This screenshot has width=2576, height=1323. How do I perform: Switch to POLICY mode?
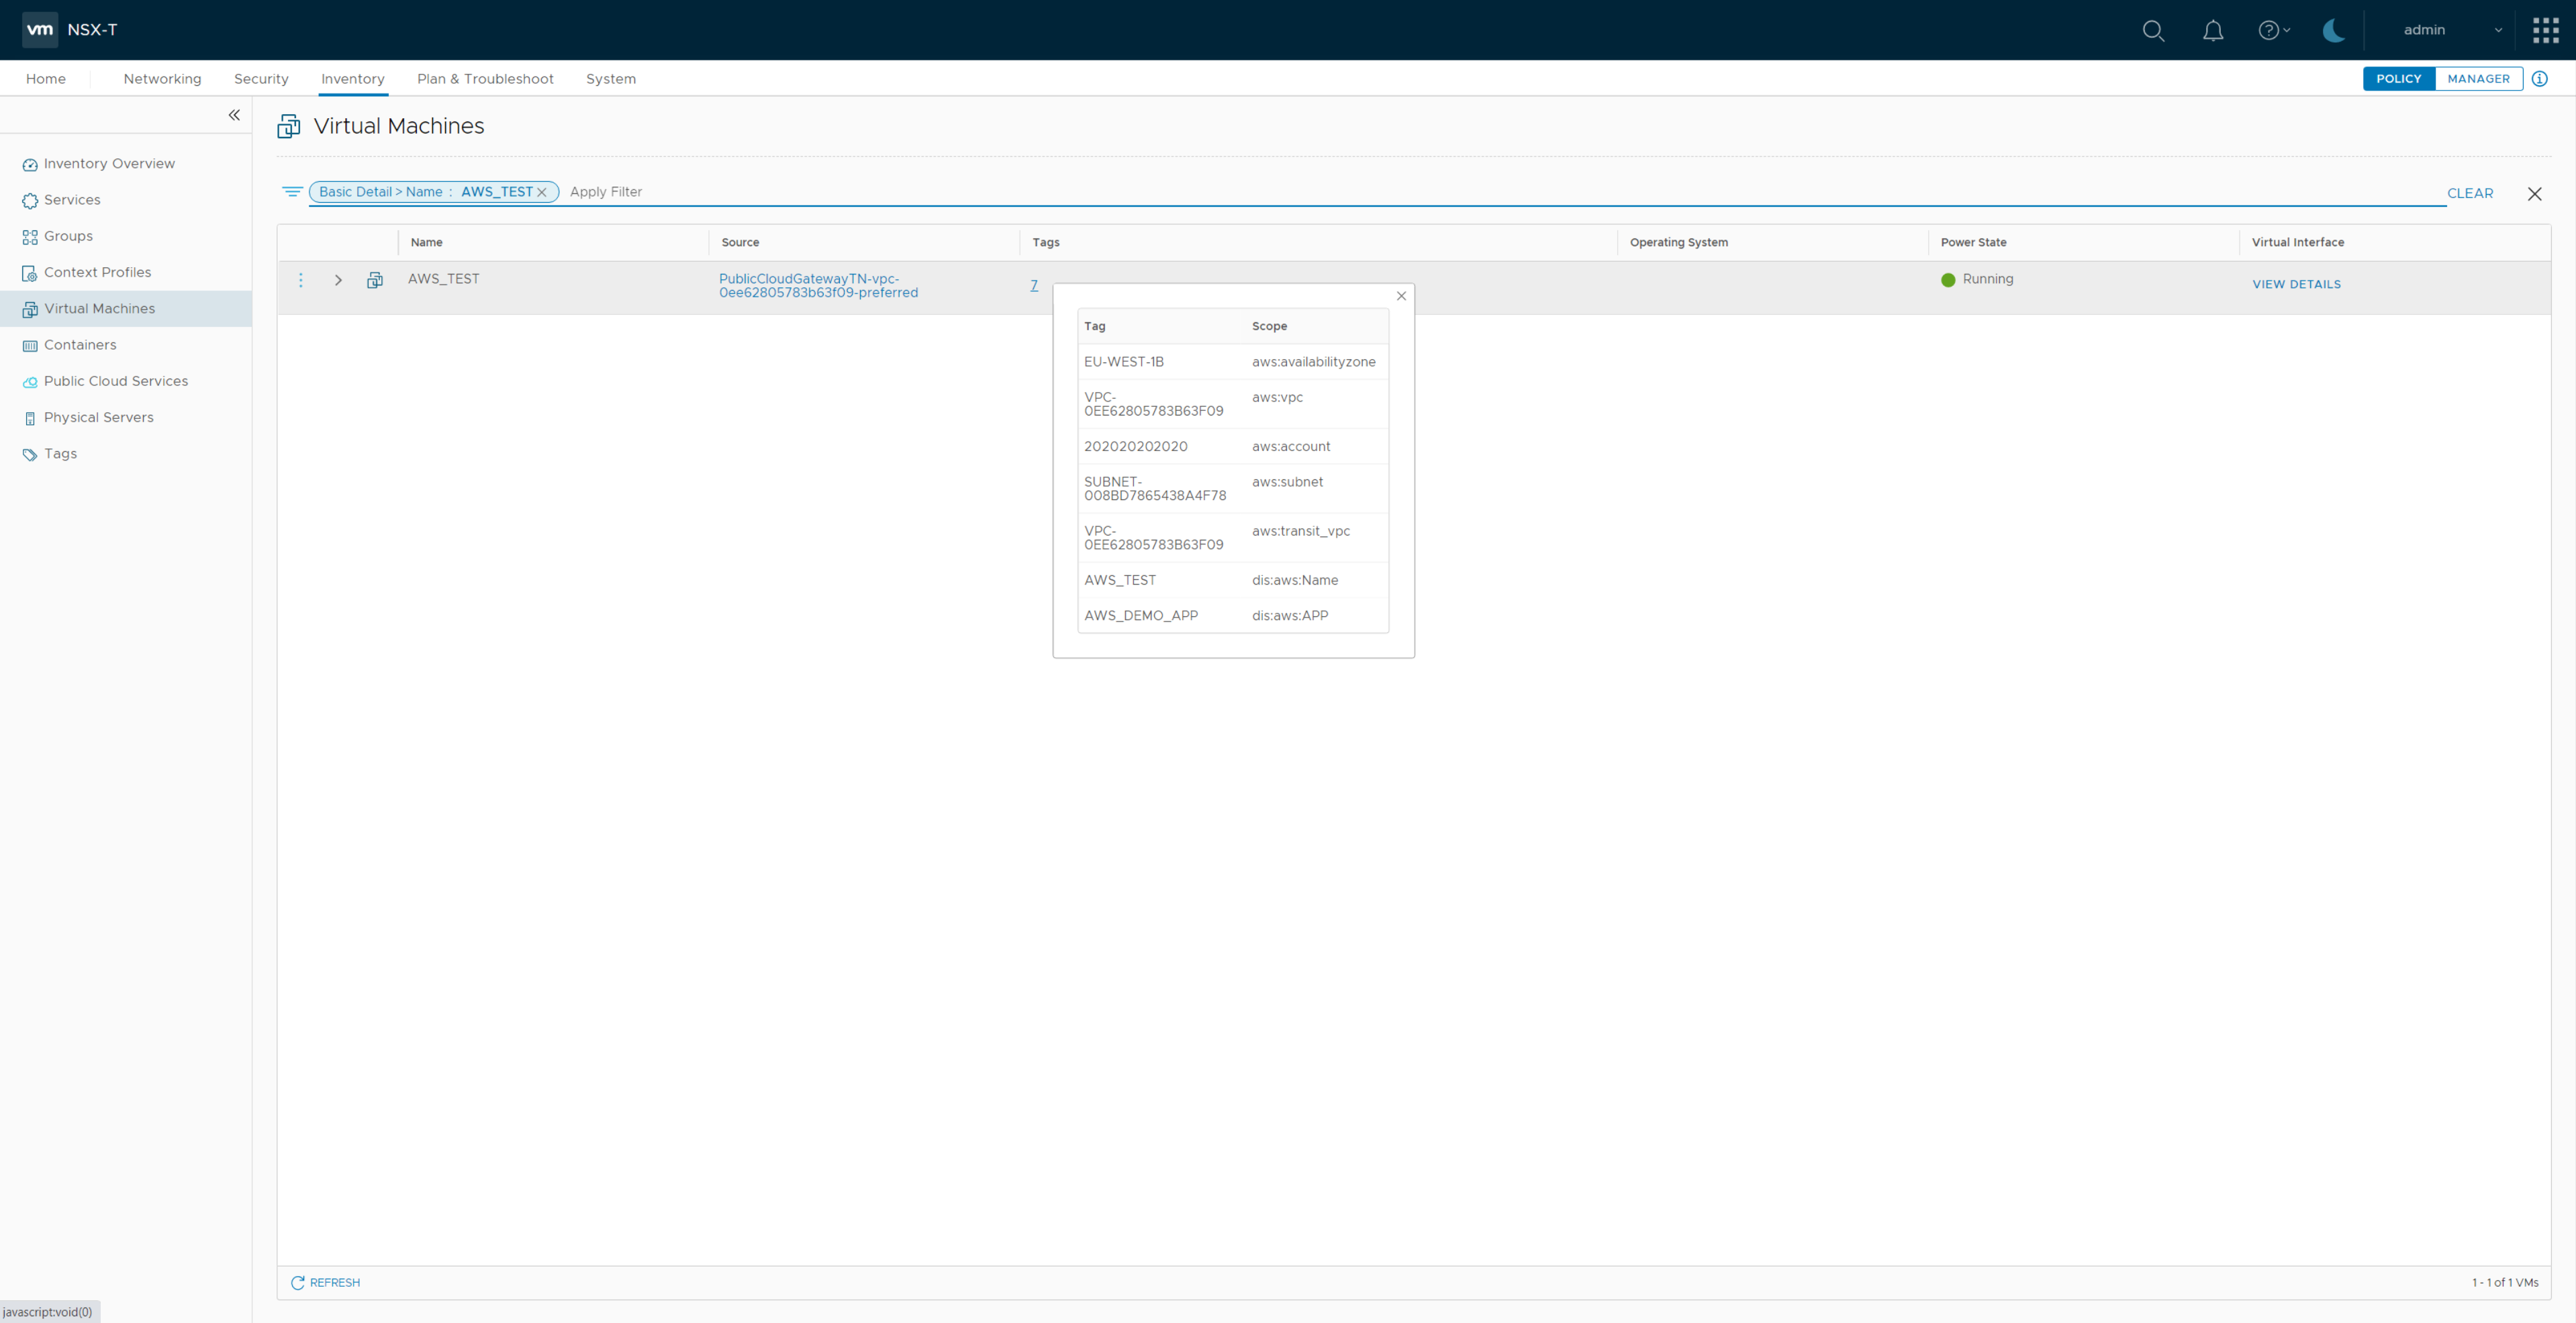click(x=2398, y=78)
